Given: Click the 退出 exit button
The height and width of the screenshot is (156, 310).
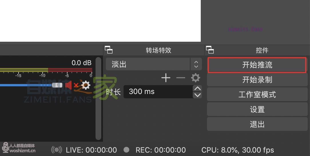Looking at the screenshot, I should coord(257,124).
